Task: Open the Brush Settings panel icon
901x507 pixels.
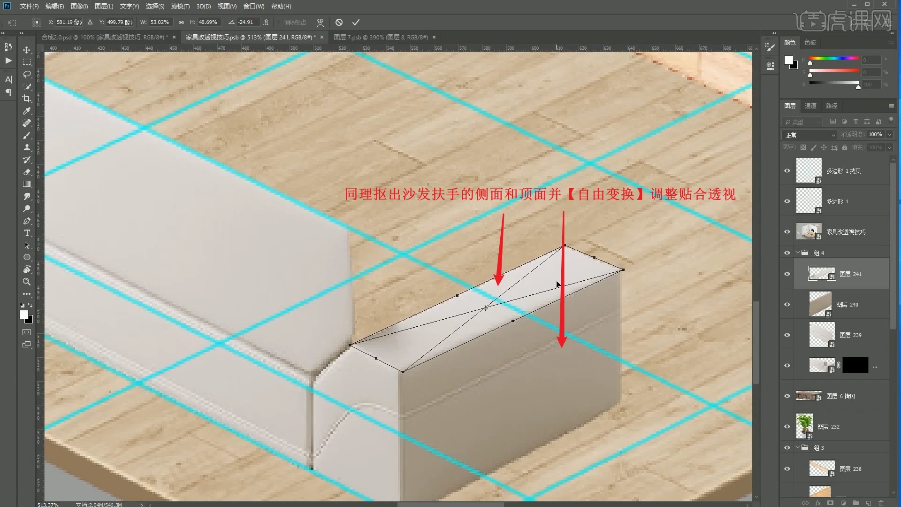Action: (770, 46)
